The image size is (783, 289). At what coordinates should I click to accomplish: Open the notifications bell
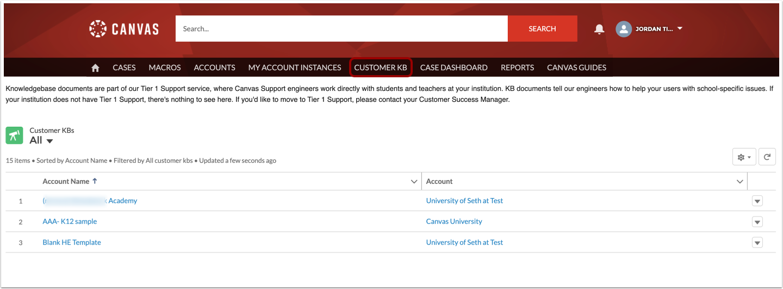coord(599,29)
